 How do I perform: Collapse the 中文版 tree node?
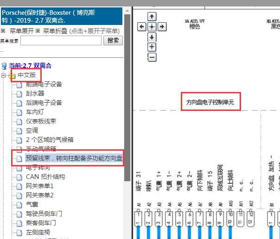click(3, 75)
